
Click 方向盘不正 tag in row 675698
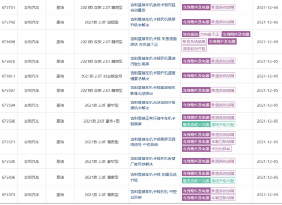point(210,34)
